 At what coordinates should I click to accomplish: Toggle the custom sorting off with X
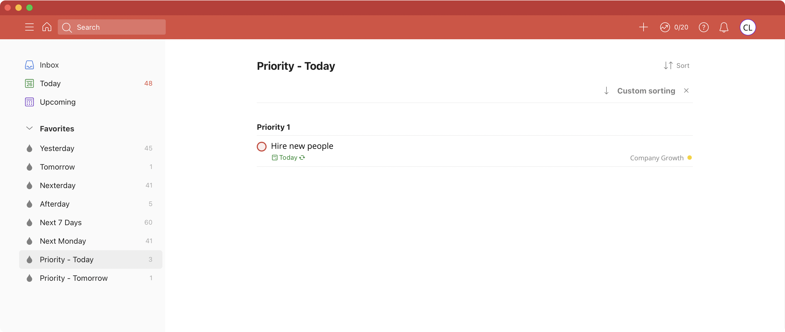(687, 91)
